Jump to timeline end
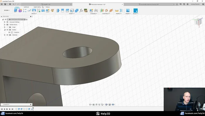The width and height of the screenshot is (205, 116). pyautogui.click(x=12, y=109)
